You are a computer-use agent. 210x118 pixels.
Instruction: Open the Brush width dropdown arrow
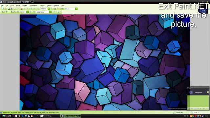point(28,12)
